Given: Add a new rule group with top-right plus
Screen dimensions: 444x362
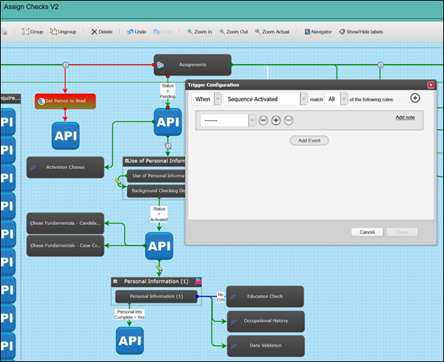Looking at the screenshot, I should [x=415, y=98].
